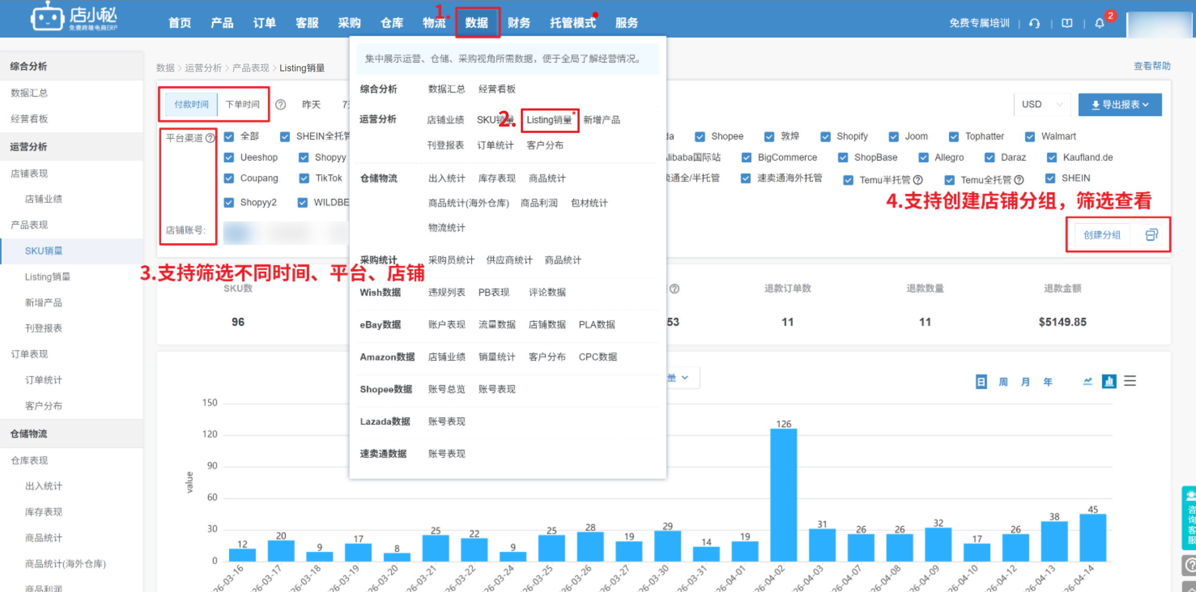
Task: Click the group window icon beside 创建分组
Action: 1152,235
